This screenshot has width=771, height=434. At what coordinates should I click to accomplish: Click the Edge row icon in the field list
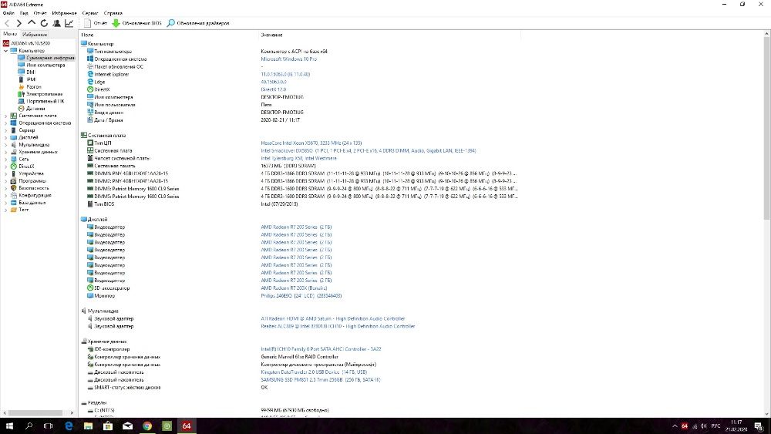coord(90,82)
